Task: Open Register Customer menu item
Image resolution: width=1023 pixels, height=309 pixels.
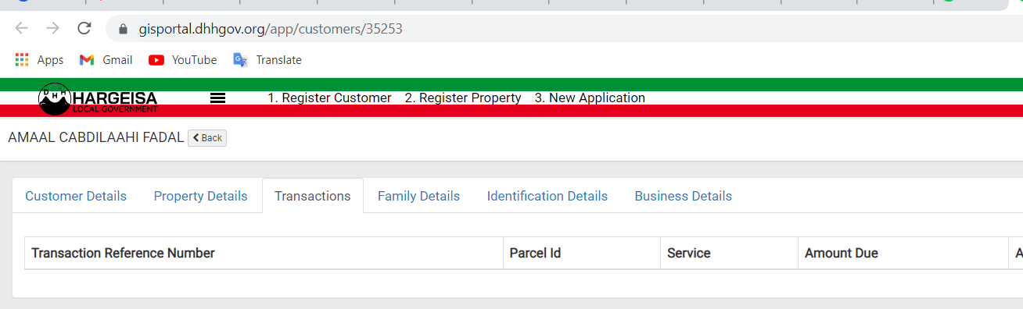Action: 329,98
